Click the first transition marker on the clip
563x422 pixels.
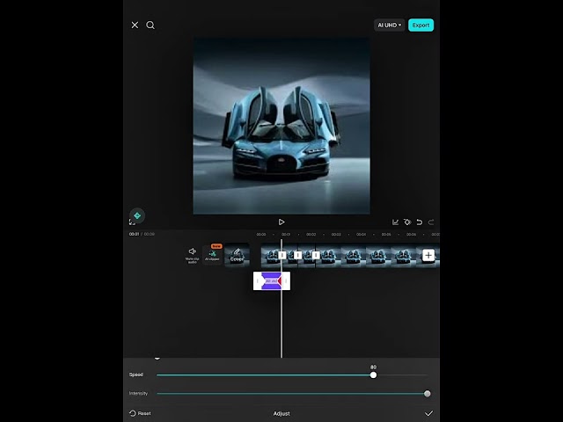click(282, 255)
